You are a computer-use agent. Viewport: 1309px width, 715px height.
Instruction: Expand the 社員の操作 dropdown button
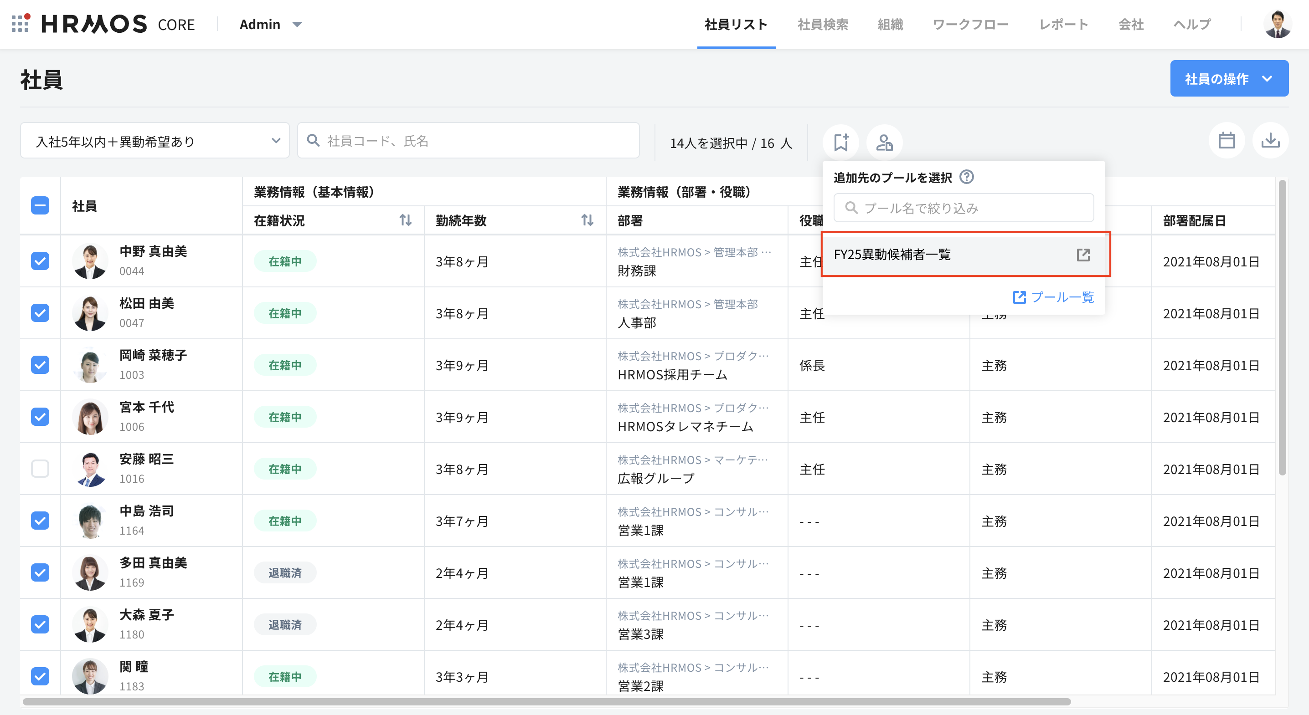pyautogui.click(x=1229, y=79)
